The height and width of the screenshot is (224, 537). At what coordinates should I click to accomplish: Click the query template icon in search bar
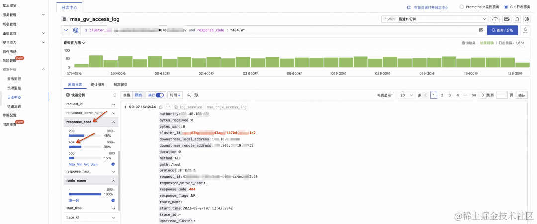click(481, 30)
